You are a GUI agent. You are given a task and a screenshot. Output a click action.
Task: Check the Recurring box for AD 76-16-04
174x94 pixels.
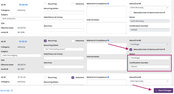(45, 77)
